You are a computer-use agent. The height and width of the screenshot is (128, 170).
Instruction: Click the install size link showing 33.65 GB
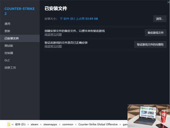[x=79, y=19]
